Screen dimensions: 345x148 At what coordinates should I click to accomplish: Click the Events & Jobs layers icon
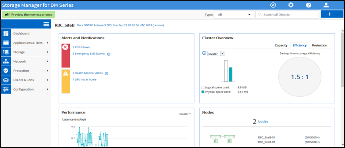6,80
